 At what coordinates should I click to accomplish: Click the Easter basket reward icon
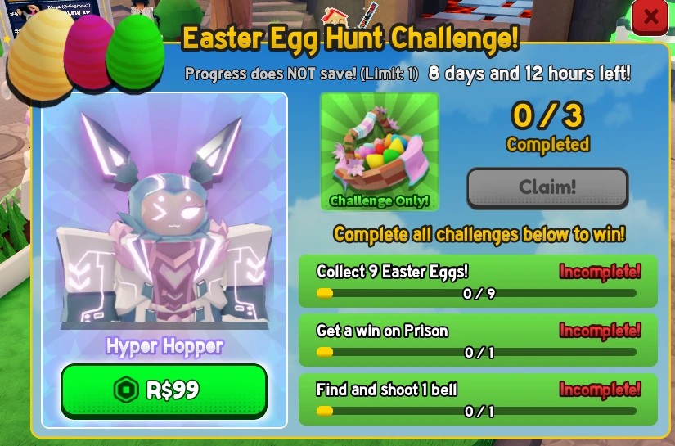pos(380,151)
